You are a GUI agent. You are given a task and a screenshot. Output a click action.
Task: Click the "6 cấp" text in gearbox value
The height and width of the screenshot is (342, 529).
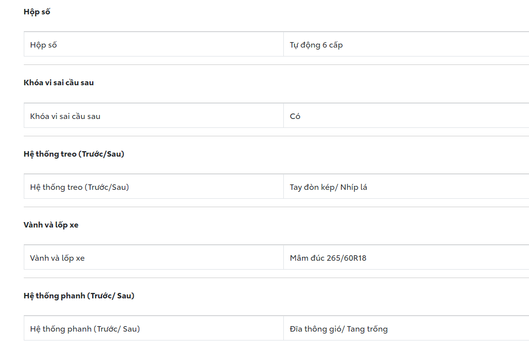(x=332, y=45)
